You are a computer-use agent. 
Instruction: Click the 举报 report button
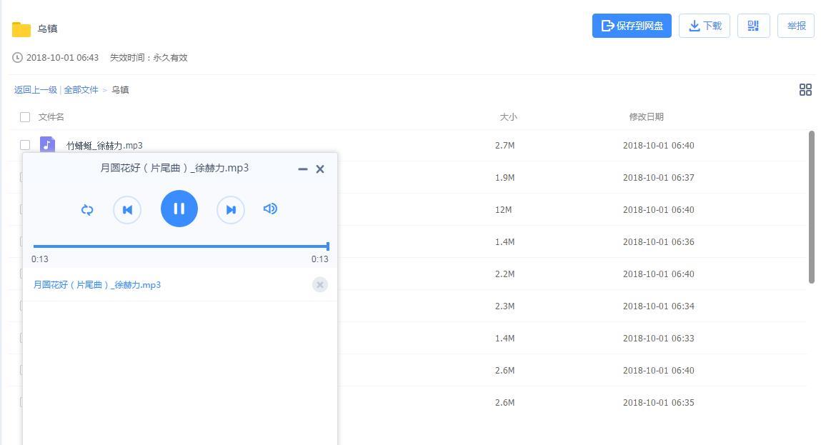pos(796,26)
